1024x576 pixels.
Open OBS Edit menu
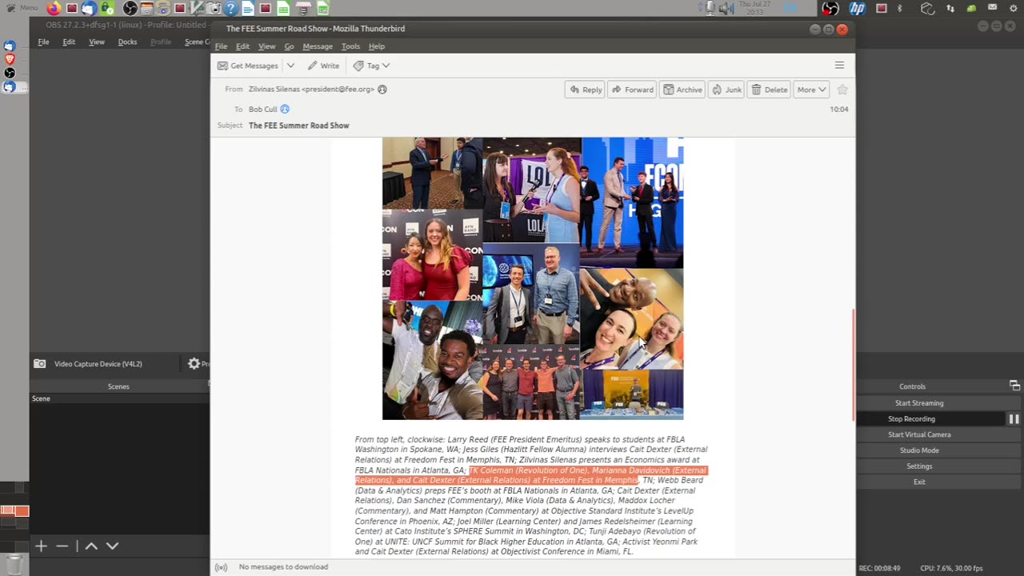pos(69,42)
